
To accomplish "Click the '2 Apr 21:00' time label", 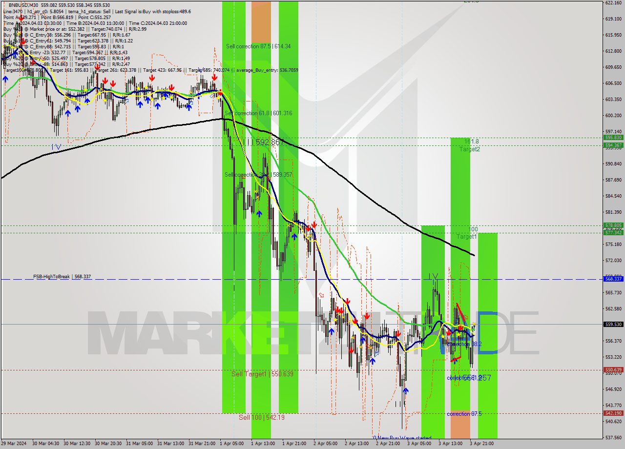I will click(388, 444).
